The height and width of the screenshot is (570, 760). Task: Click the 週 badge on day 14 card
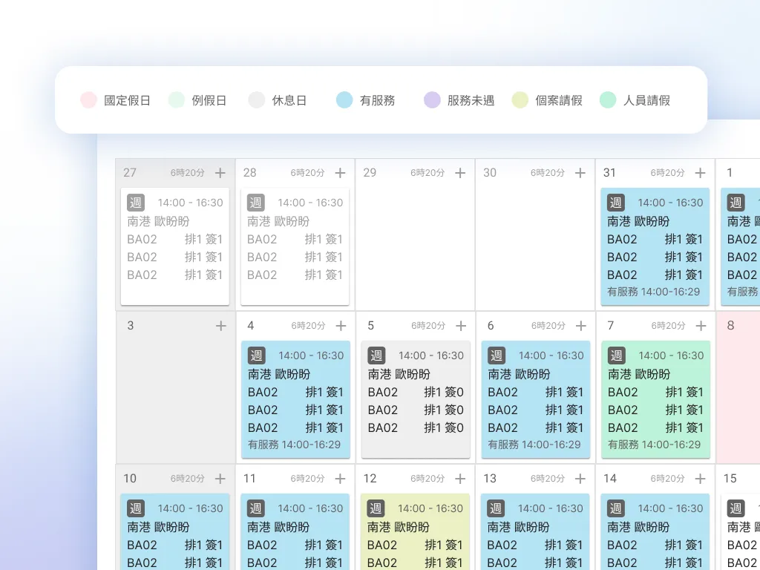615,508
